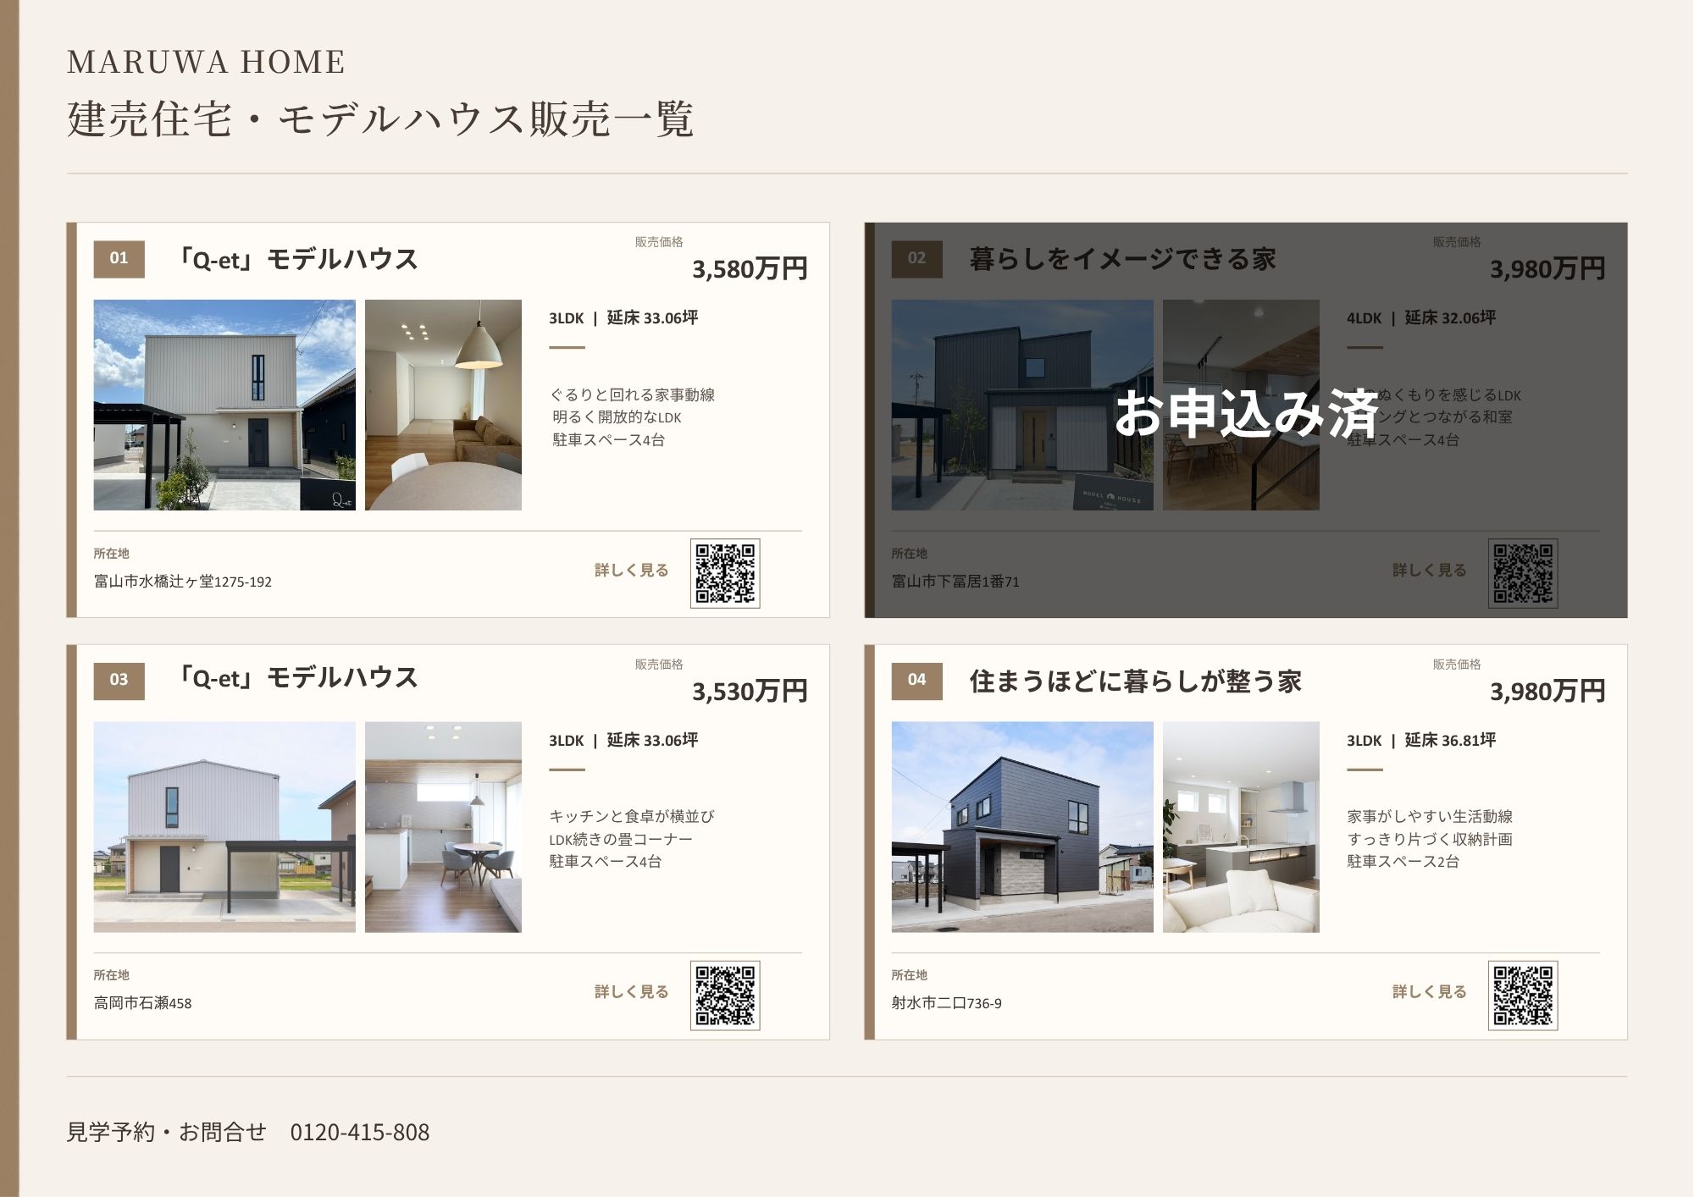This screenshot has width=1694, height=1197.
Task: Click the exterior photo of listing 02
Action: click(1022, 405)
